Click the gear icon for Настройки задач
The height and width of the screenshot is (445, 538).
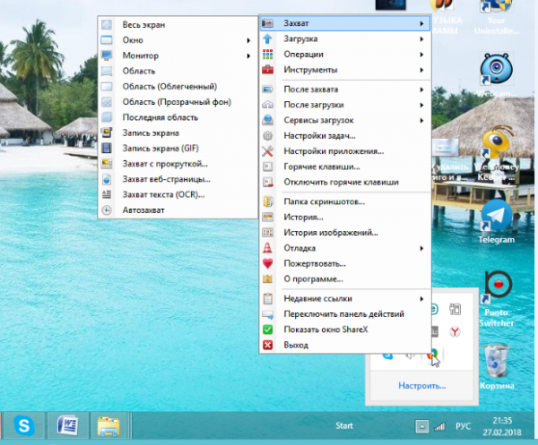tap(267, 136)
